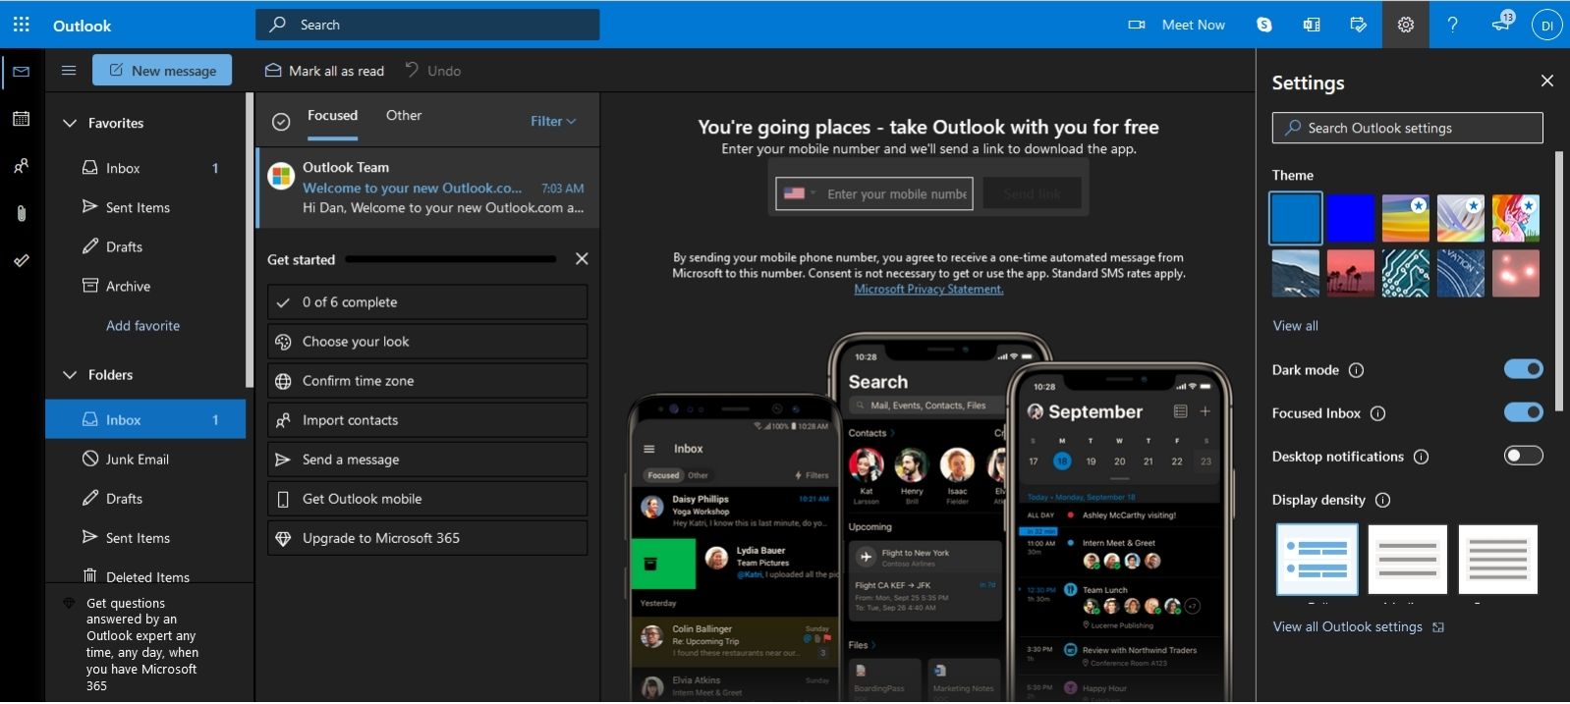Image resolution: width=1570 pixels, height=704 pixels.
Task: Open the My Day calendar-check icon
Action: pos(1359,25)
